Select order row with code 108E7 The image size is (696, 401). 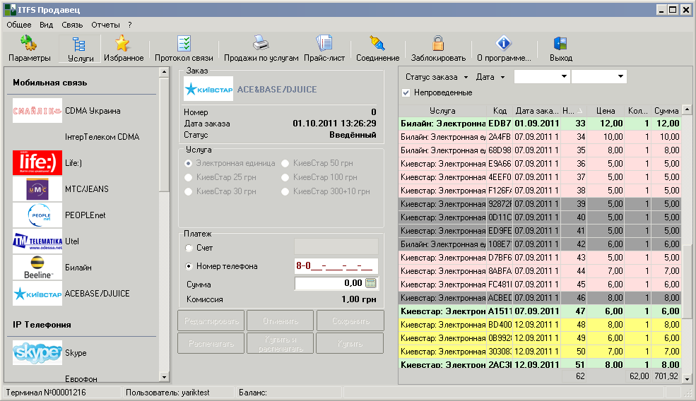[540, 244]
